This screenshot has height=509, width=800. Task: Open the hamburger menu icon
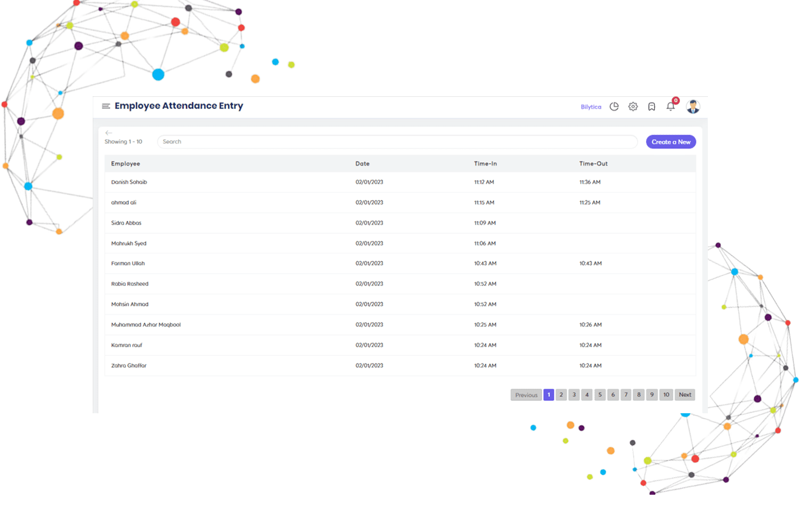[106, 106]
